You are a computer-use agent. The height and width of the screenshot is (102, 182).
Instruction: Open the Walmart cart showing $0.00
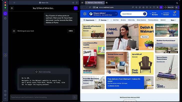(x=174, y=14)
